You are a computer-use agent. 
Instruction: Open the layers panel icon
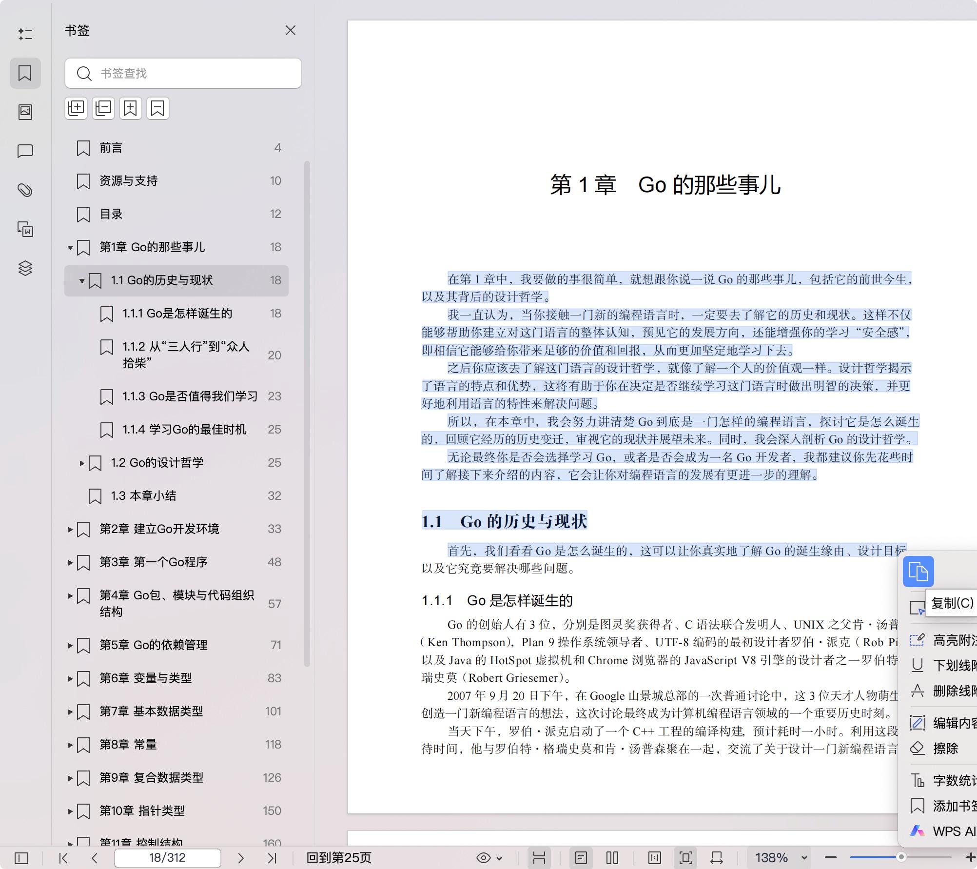coord(25,268)
